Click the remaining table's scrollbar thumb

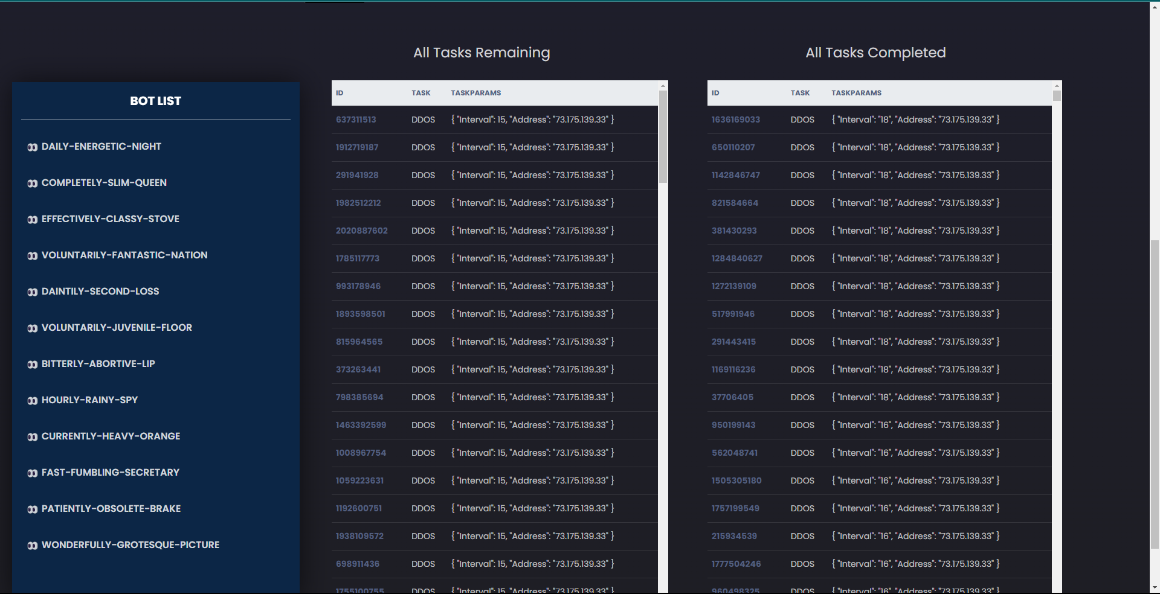click(x=663, y=136)
